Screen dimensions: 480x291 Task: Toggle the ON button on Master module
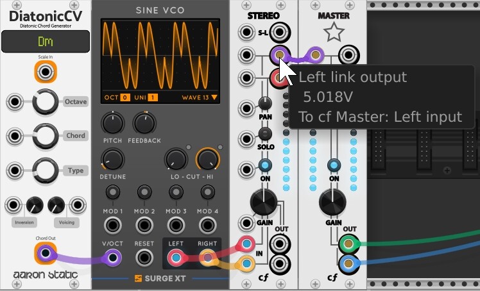click(334, 165)
